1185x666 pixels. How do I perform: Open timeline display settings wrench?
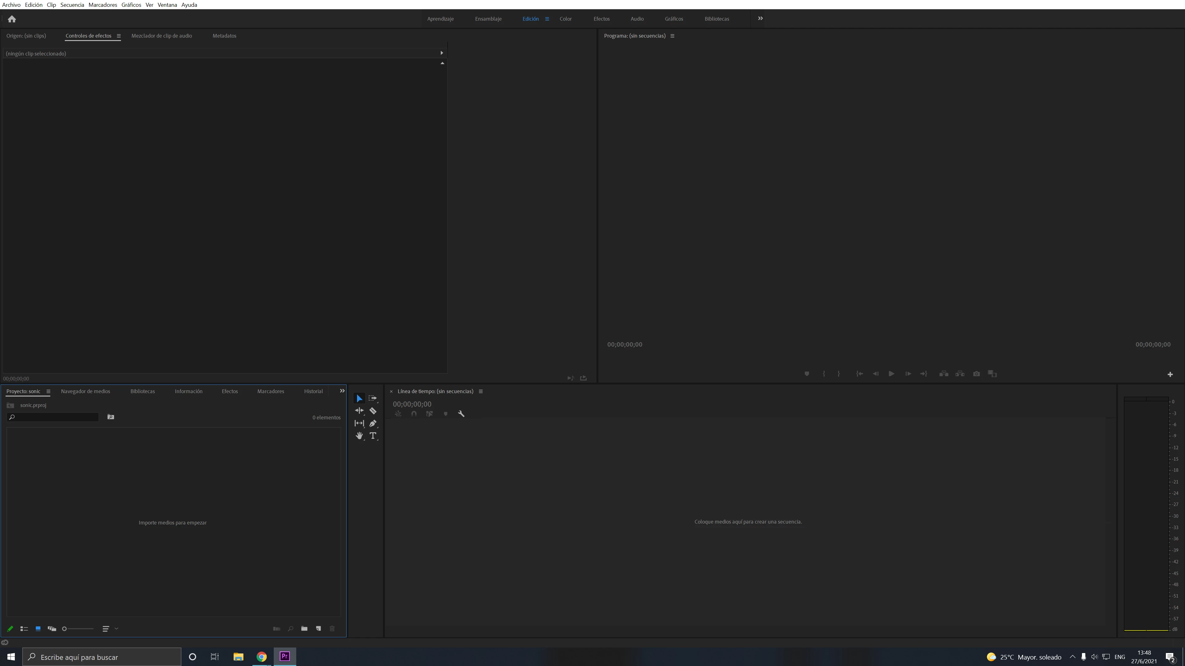pyautogui.click(x=461, y=414)
